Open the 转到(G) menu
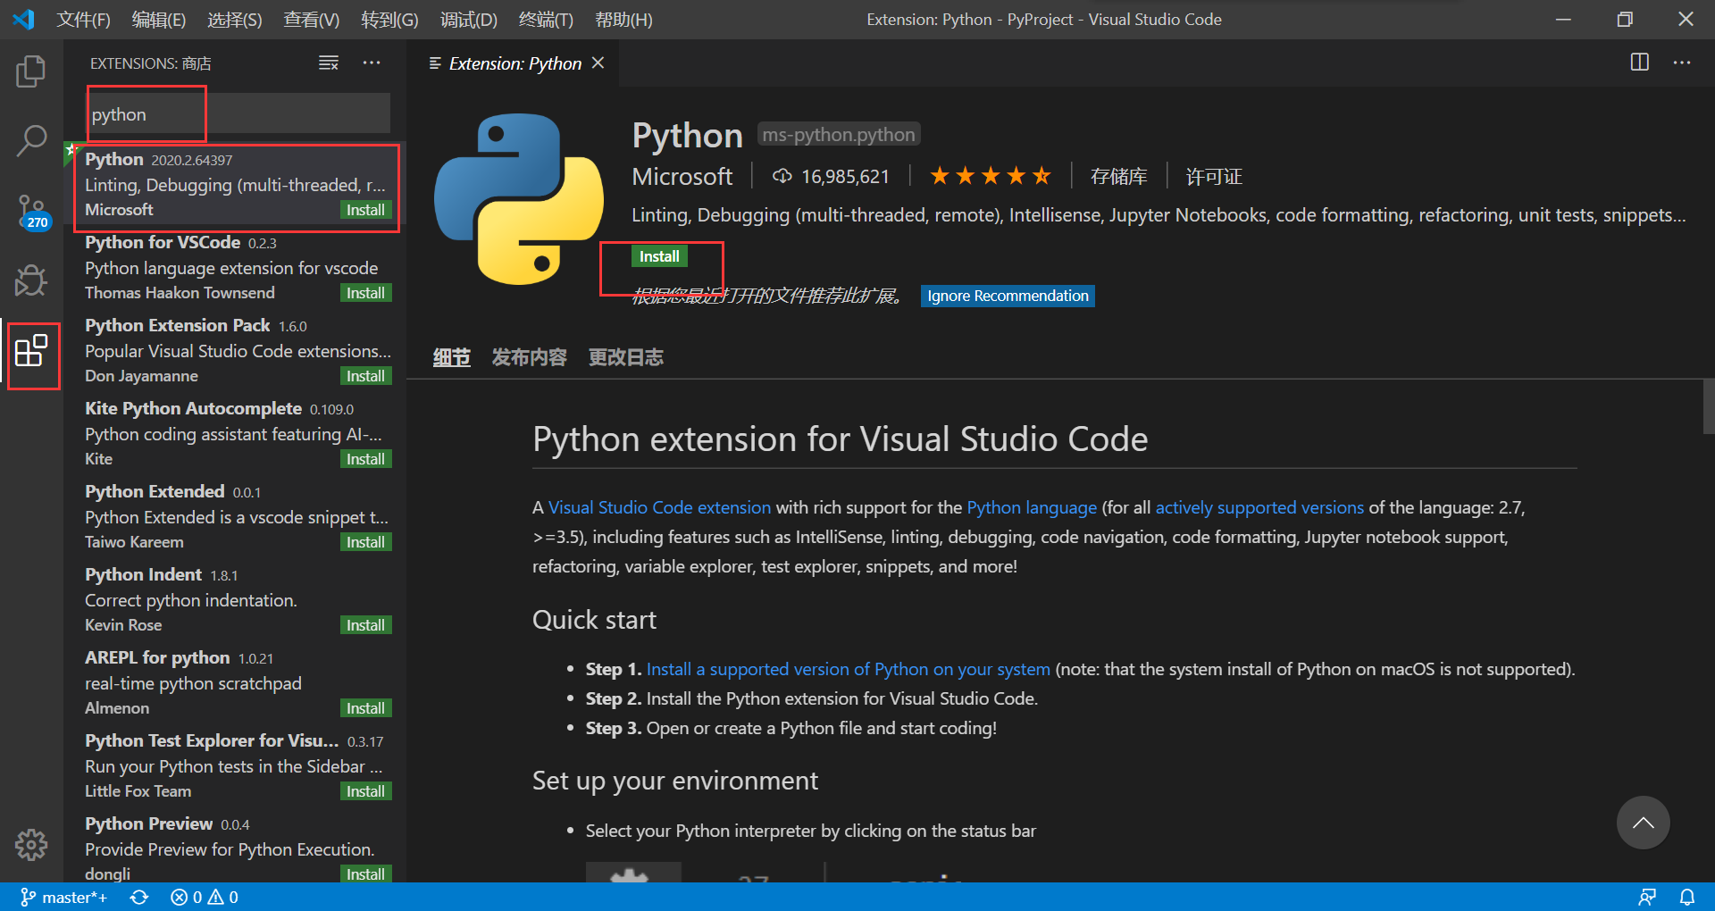This screenshot has height=911, width=1715. [389, 19]
